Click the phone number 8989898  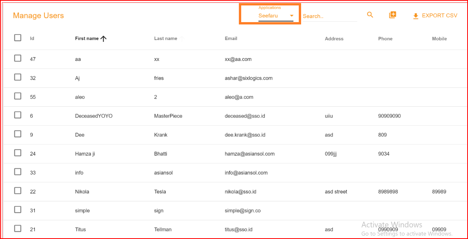click(388, 192)
